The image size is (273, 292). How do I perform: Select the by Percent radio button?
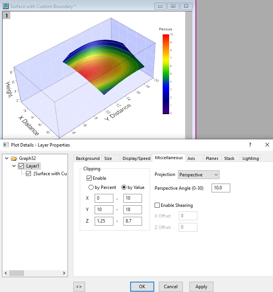coord(91,187)
